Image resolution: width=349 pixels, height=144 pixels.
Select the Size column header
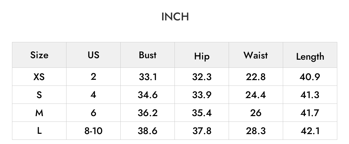click(x=39, y=55)
